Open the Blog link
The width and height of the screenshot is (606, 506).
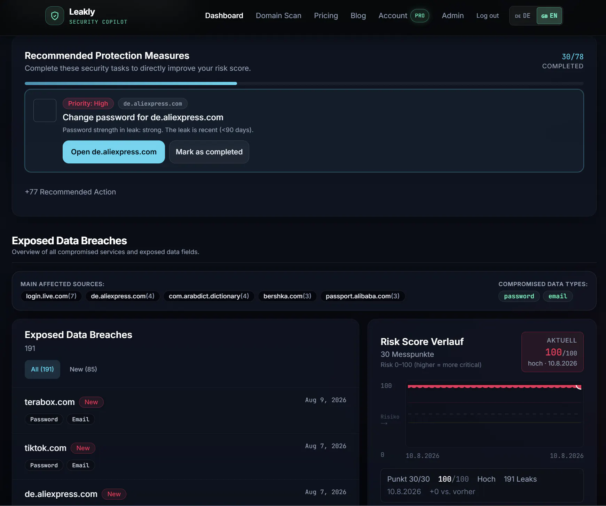click(358, 16)
